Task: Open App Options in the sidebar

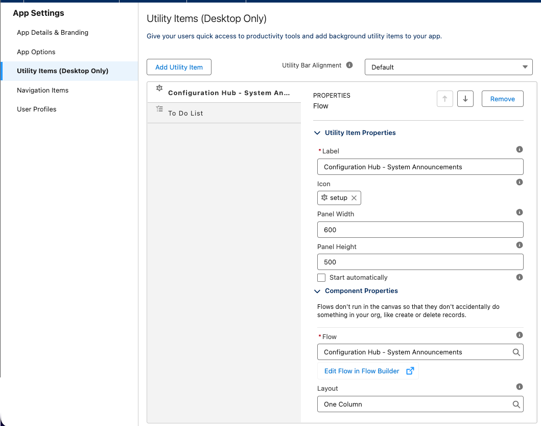Action: [x=36, y=52]
